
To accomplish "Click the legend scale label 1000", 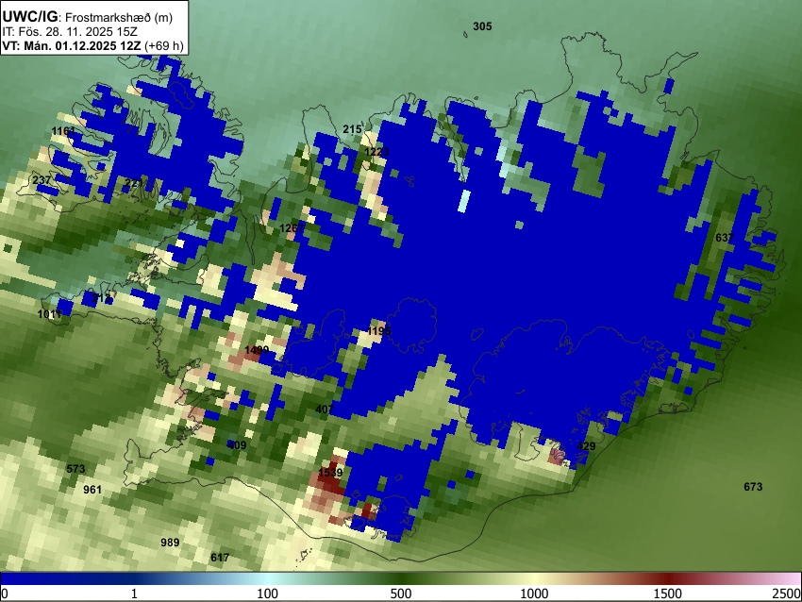I will [534, 594].
